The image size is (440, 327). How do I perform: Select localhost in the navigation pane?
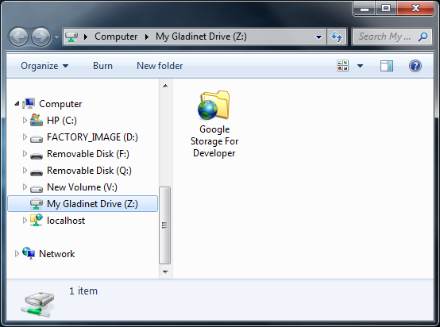point(66,221)
